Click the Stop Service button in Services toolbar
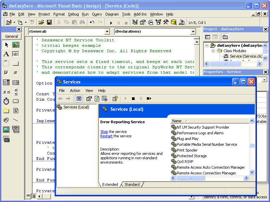 [133, 99]
